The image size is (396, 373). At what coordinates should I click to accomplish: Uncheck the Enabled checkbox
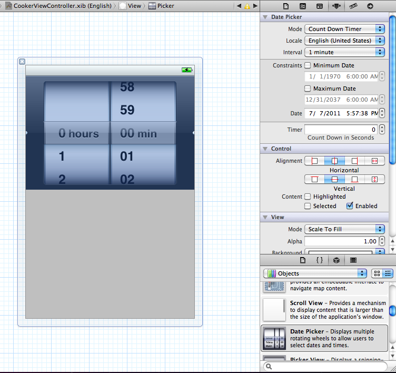(350, 205)
